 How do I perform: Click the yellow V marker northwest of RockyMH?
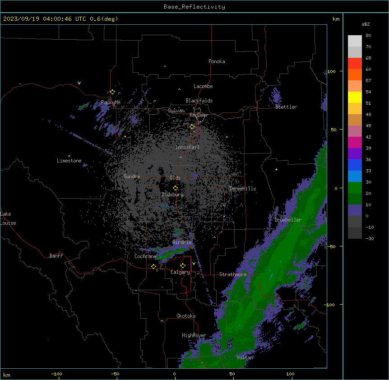pos(79,83)
